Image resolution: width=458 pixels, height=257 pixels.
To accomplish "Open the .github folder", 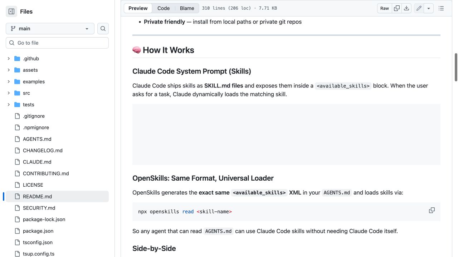I will tap(31, 59).
